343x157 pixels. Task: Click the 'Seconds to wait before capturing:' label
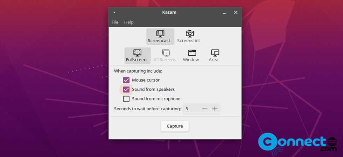click(148, 109)
